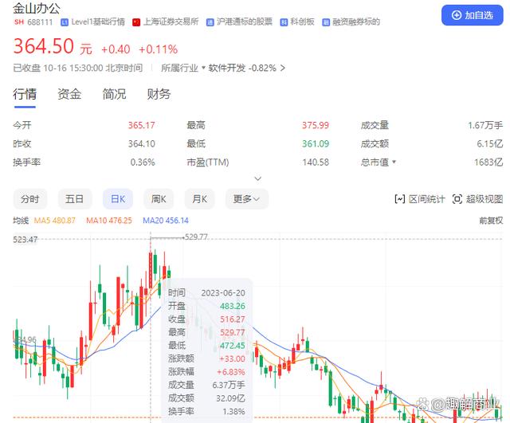
Task: Click the 金山办公 stock title
Action: coord(37,9)
